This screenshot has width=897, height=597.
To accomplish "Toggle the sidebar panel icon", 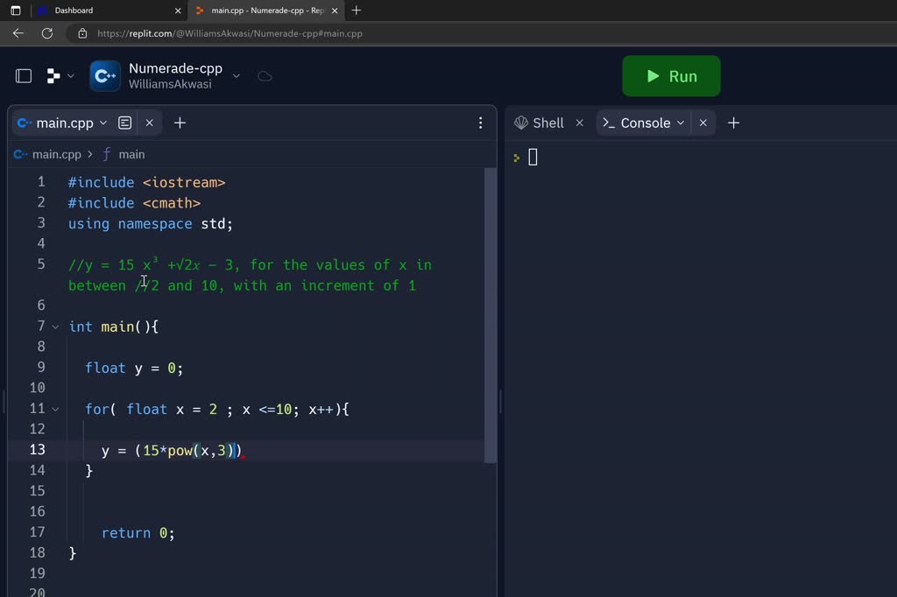I will tap(24, 76).
